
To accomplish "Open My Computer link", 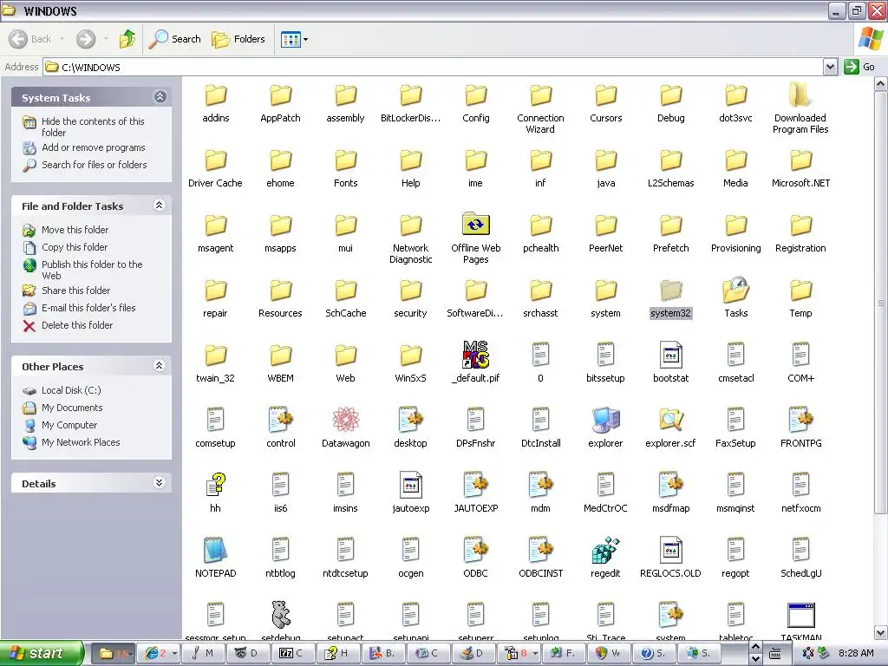I will click(69, 425).
